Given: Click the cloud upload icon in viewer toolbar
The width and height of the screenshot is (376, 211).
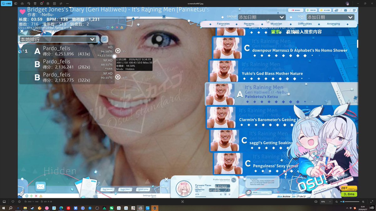Looking at the screenshot, I should [22, 3].
